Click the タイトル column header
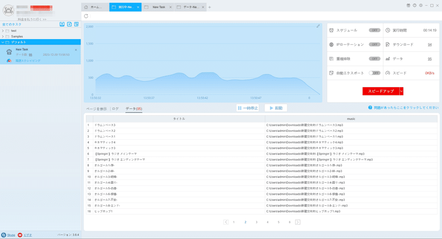 pyautogui.click(x=179, y=119)
